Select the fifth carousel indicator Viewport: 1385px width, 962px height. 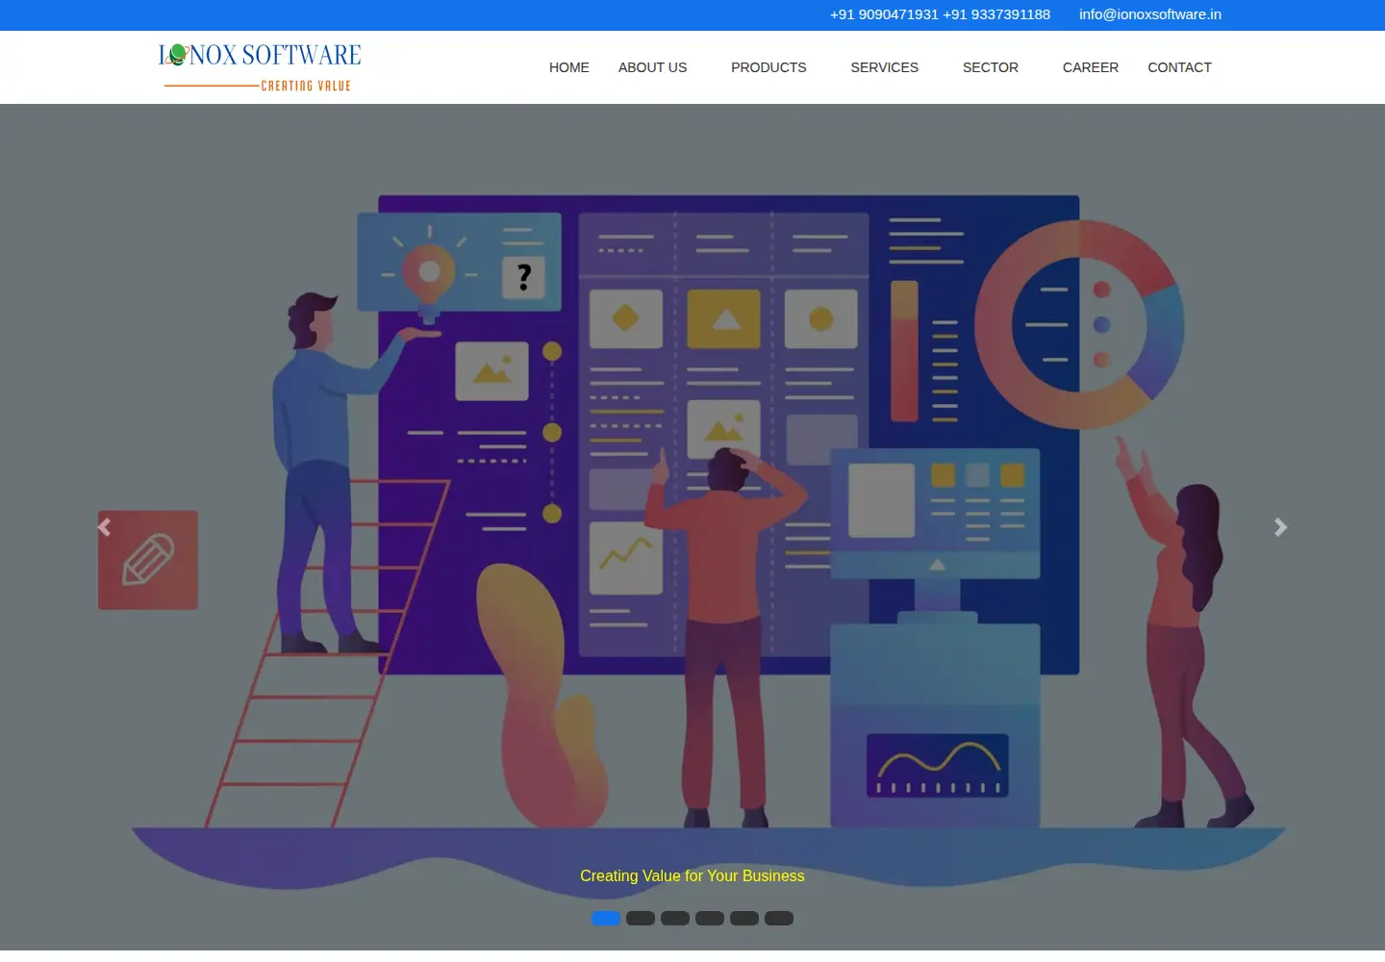(x=744, y=918)
